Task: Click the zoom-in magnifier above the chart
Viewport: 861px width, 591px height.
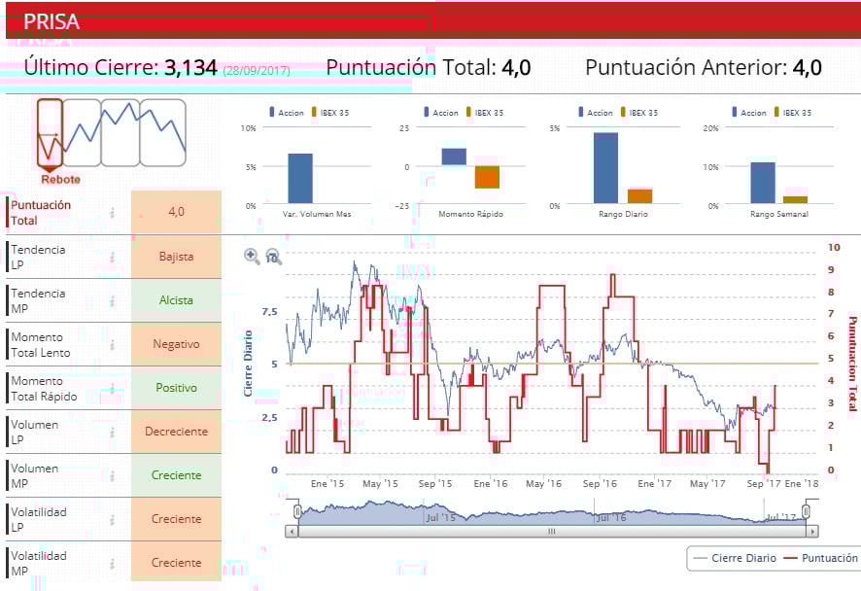Action: pos(252,256)
